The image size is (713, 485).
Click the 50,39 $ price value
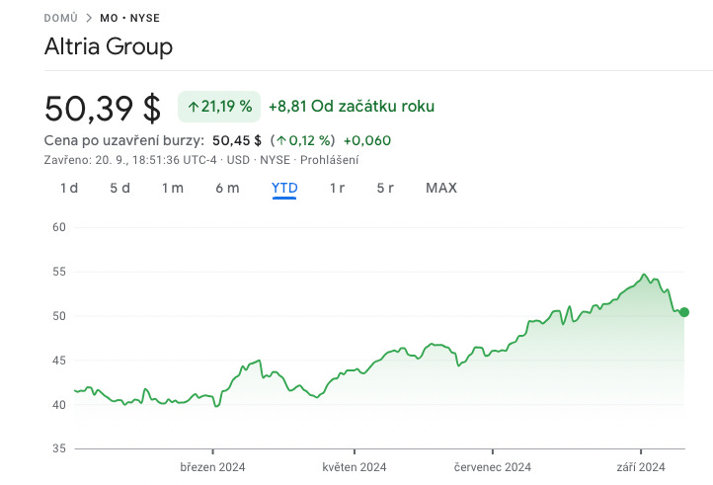(103, 109)
